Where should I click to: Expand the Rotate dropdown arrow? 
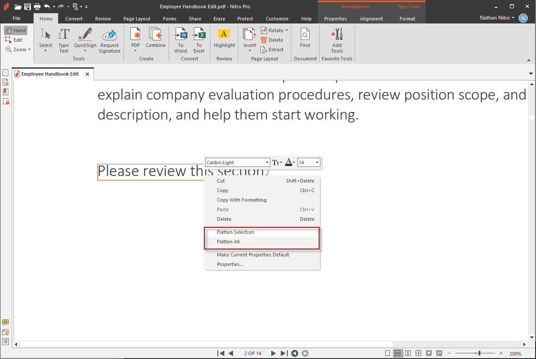pyautogui.click(x=286, y=30)
